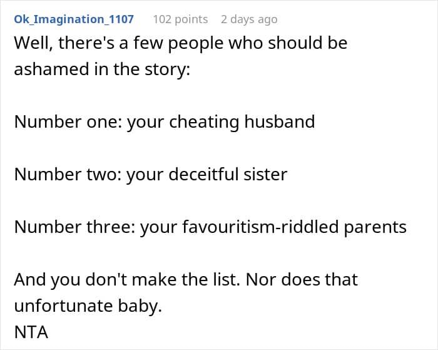Click the text "ashamed in the story:"

click(101, 69)
